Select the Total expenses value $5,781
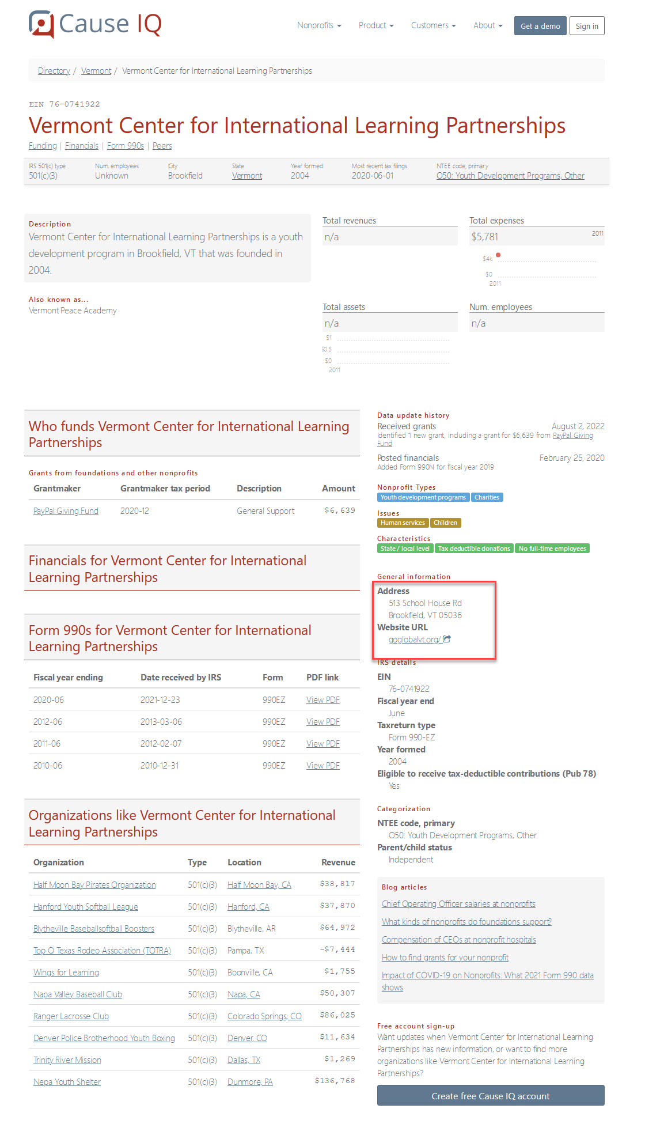The height and width of the screenshot is (1135, 645). coord(485,237)
